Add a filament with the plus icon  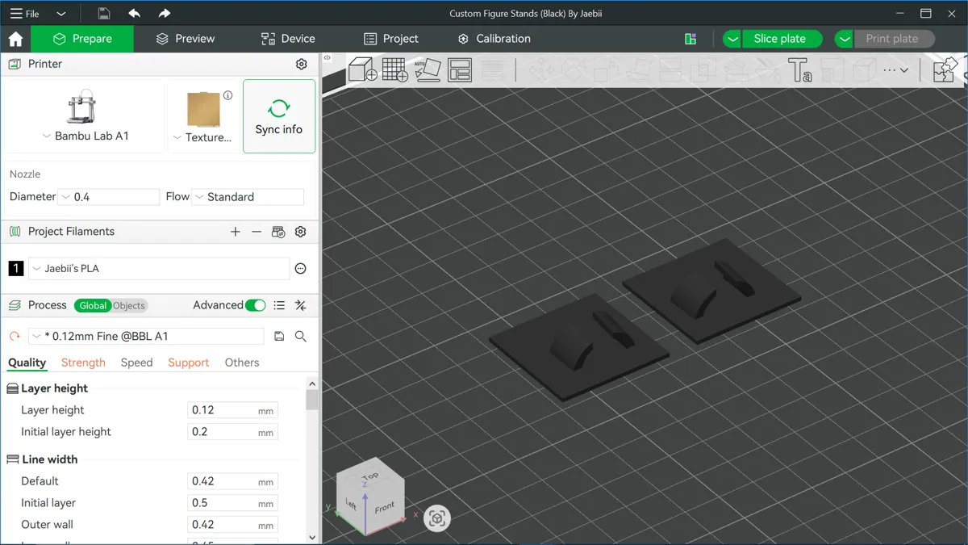coord(236,232)
